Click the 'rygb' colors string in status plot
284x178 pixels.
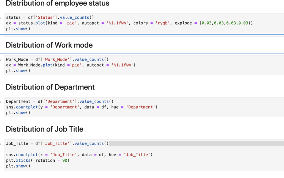[162, 23]
